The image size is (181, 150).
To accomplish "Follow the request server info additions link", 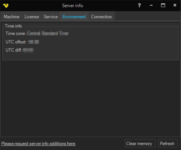I will (38, 144).
